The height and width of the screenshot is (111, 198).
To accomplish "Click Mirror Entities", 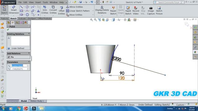I will pos(75,7).
